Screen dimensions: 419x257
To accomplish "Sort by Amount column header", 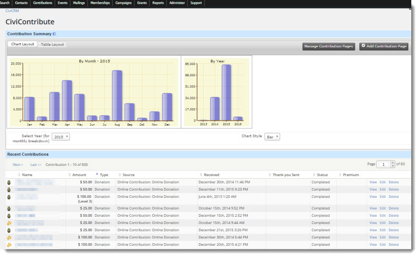I will tap(79, 175).
